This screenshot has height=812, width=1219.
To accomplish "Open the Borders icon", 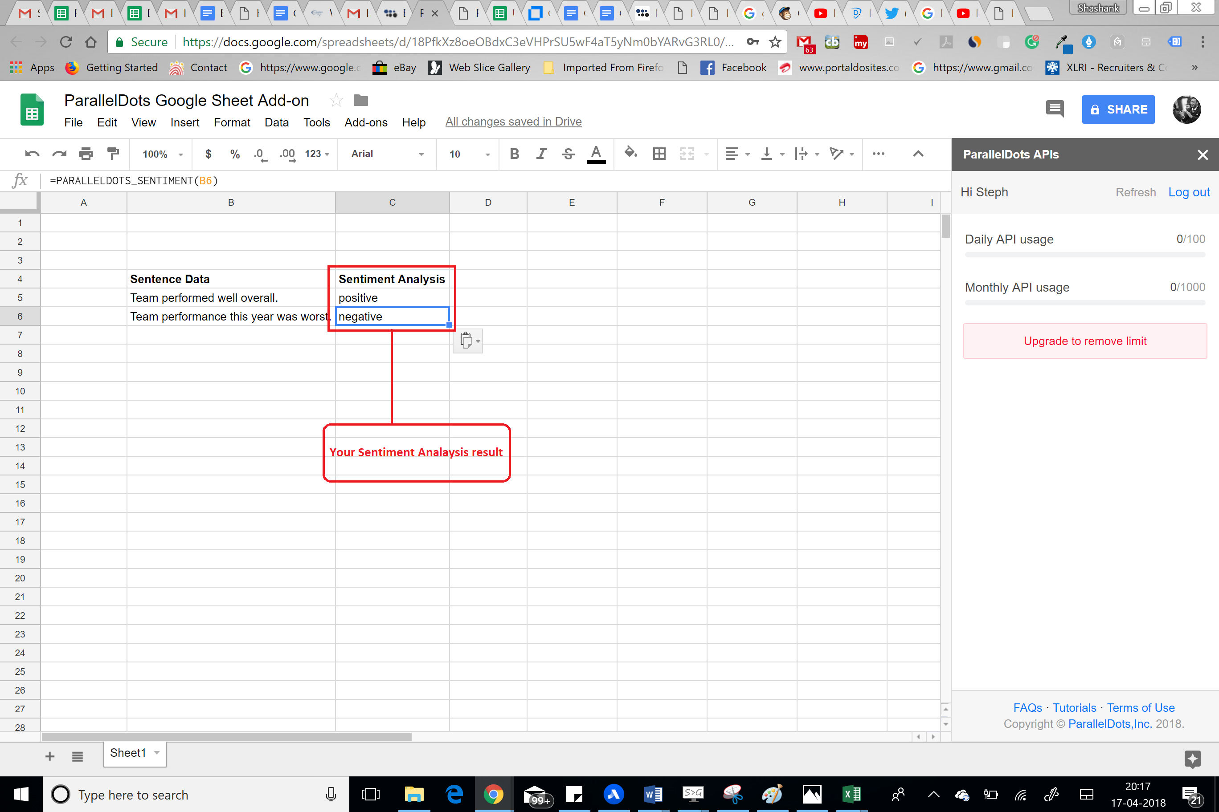I will pyautogui.click(x=659, y=154).
